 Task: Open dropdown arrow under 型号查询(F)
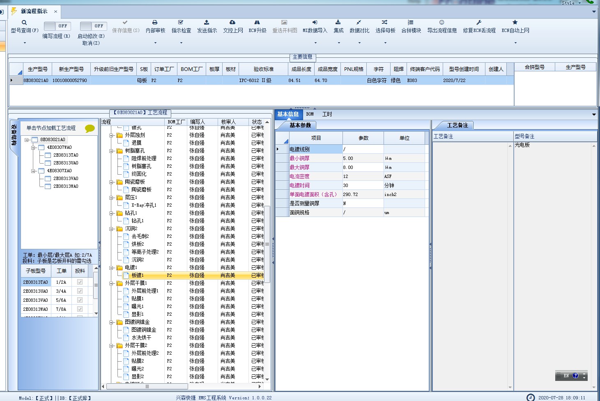coord(25,43)
